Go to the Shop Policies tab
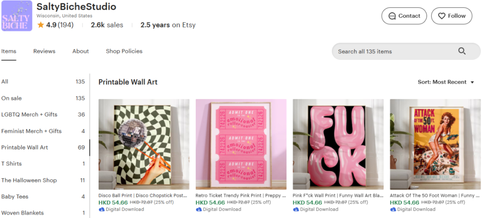 (x=124, y=51)
